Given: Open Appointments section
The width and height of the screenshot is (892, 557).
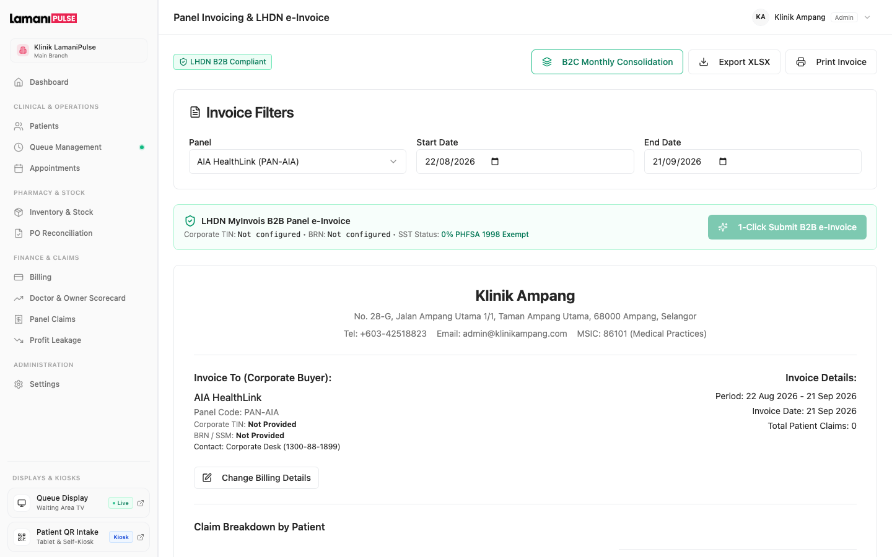Looking at the screenshot, I should 79,168.
